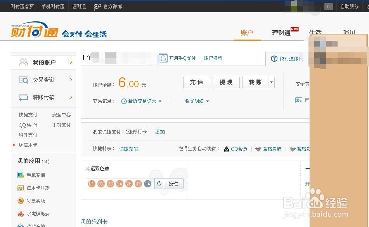The image size is (369, 227).
Task: Click the 水电煤缴费 utilities payment icon
Action: pos(21,213)
